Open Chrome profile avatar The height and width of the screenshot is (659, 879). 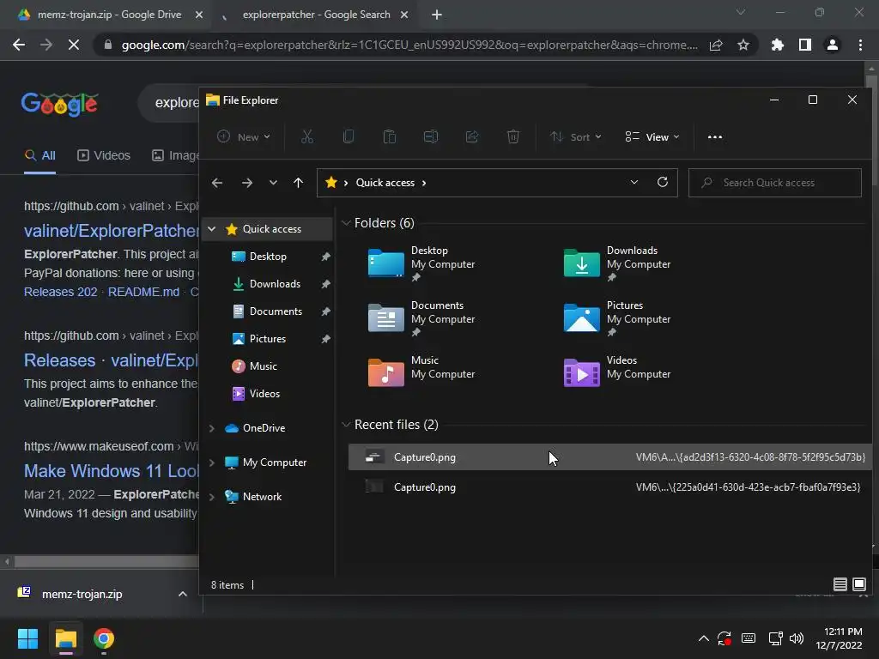click(833, 45)
